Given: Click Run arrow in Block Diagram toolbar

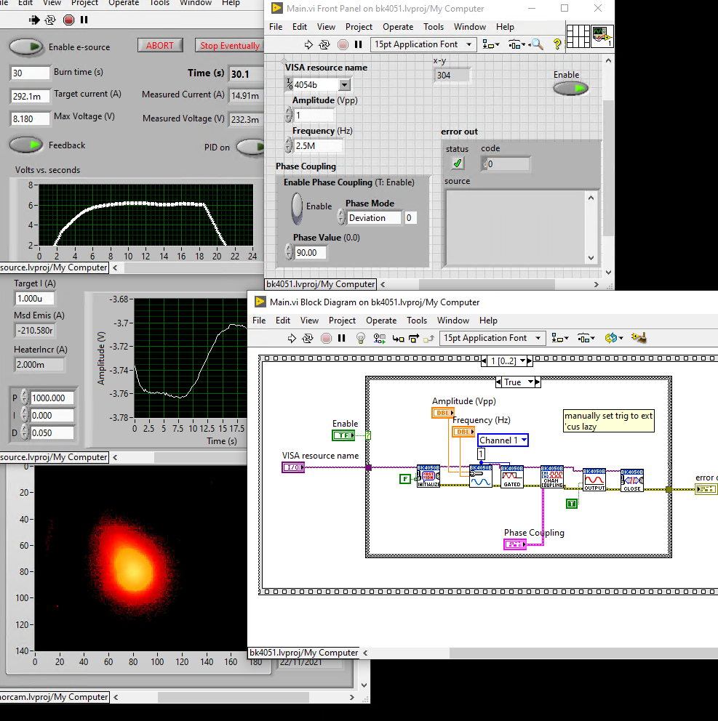Looking at the screenshot, I should [x=292, y=338].
